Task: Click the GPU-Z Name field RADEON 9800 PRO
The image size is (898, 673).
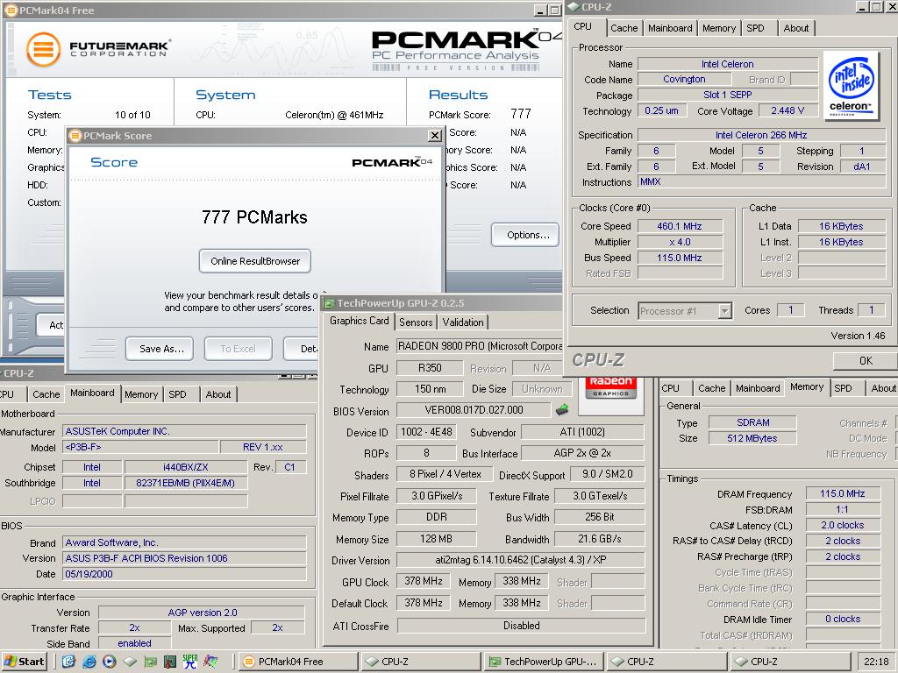Action: point(480,346)
